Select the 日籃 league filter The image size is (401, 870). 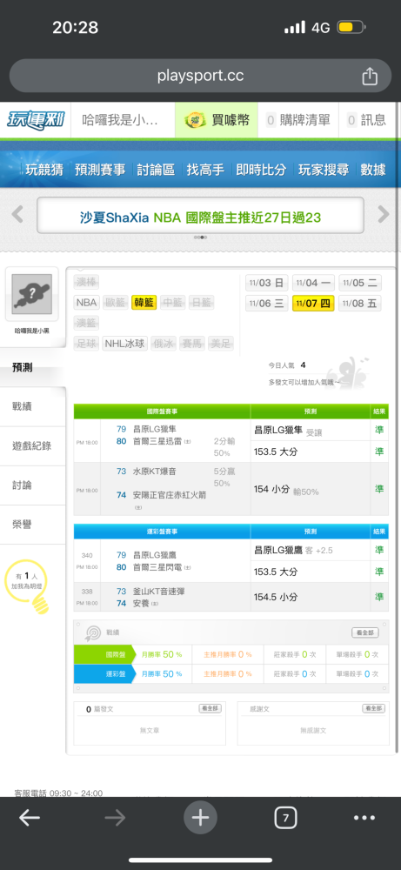[x=201, y=303]
